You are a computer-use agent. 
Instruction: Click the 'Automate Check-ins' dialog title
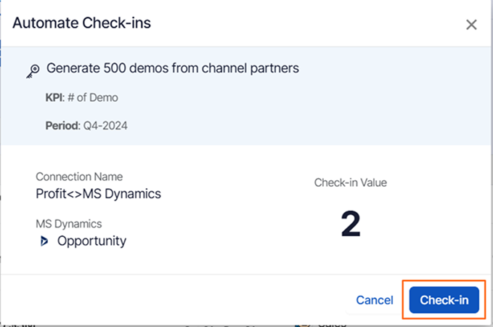click(82, 23)
